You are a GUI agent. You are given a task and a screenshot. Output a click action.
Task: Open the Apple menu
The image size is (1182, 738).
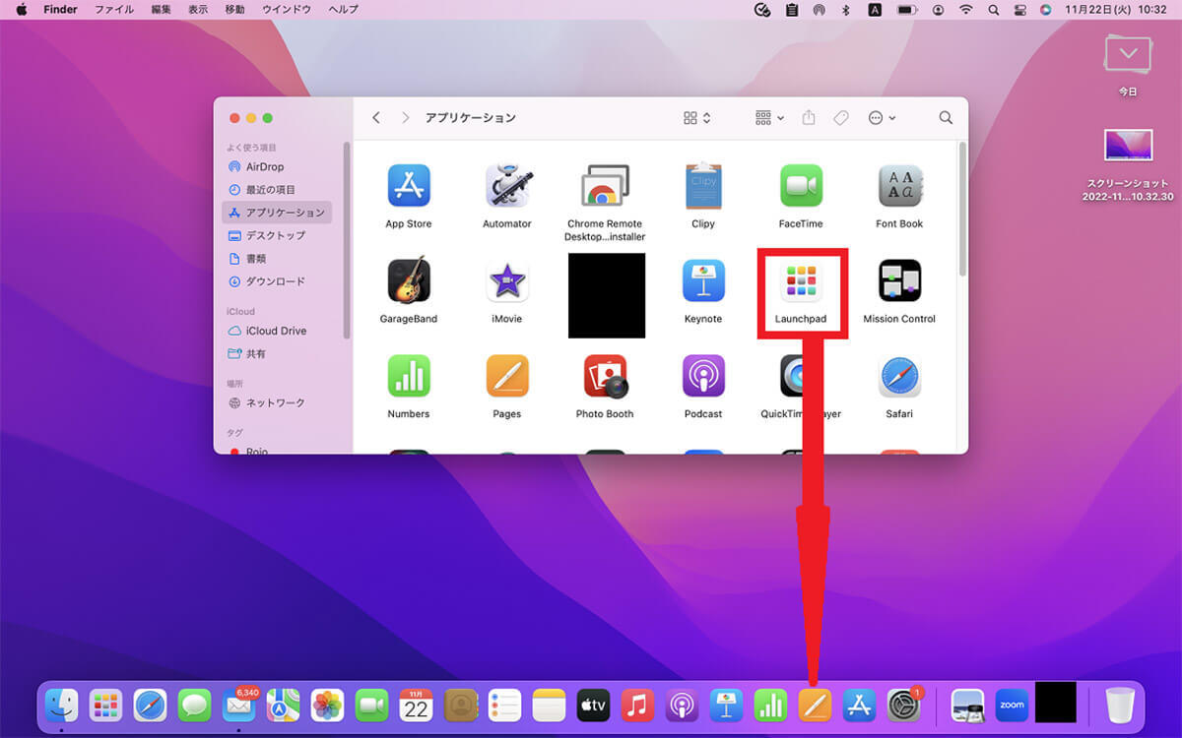pos(21,9)
